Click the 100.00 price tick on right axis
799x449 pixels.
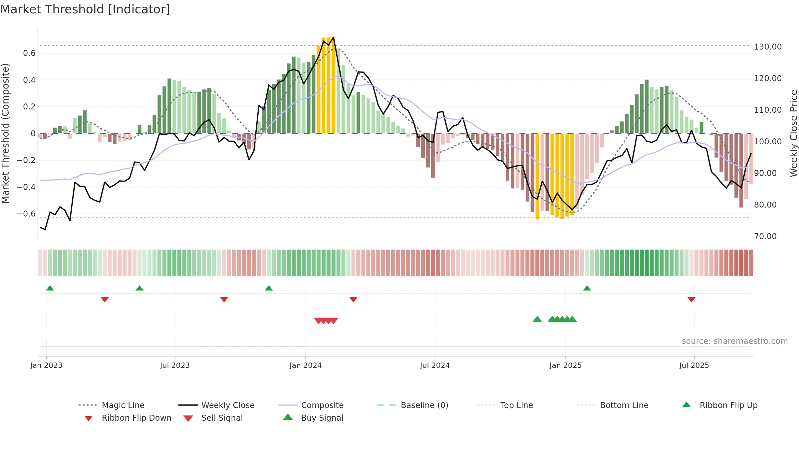click(768, 142)
